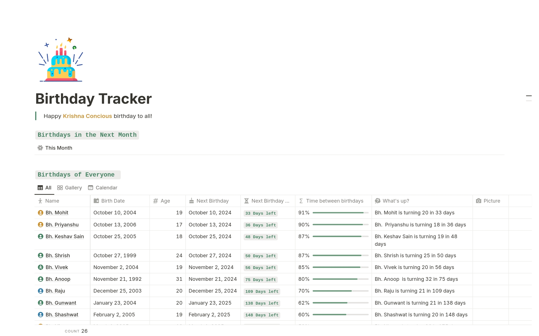This screenshot has height=336, width=539.
Task: Expand the This Month toggle section
Action: (59, 148)
